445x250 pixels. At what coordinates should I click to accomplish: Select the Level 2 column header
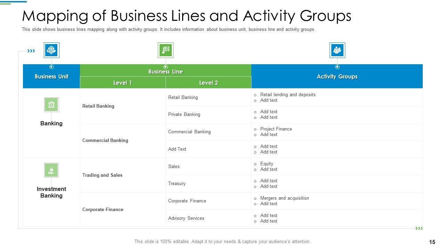208,83
